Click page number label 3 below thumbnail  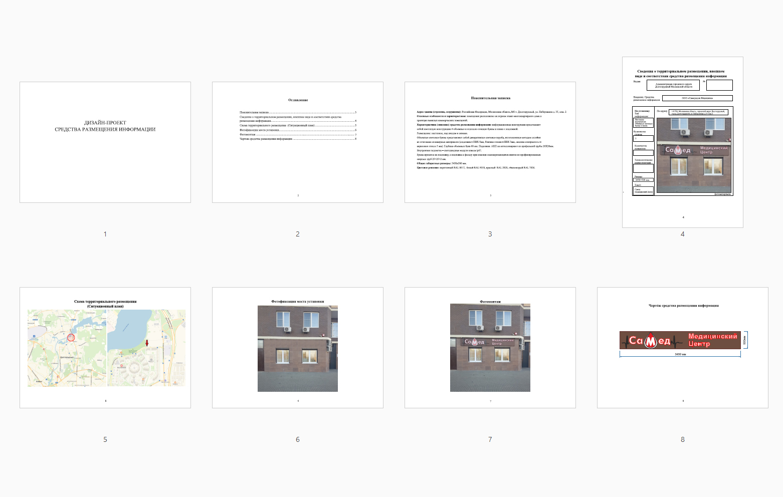[490, 234]
